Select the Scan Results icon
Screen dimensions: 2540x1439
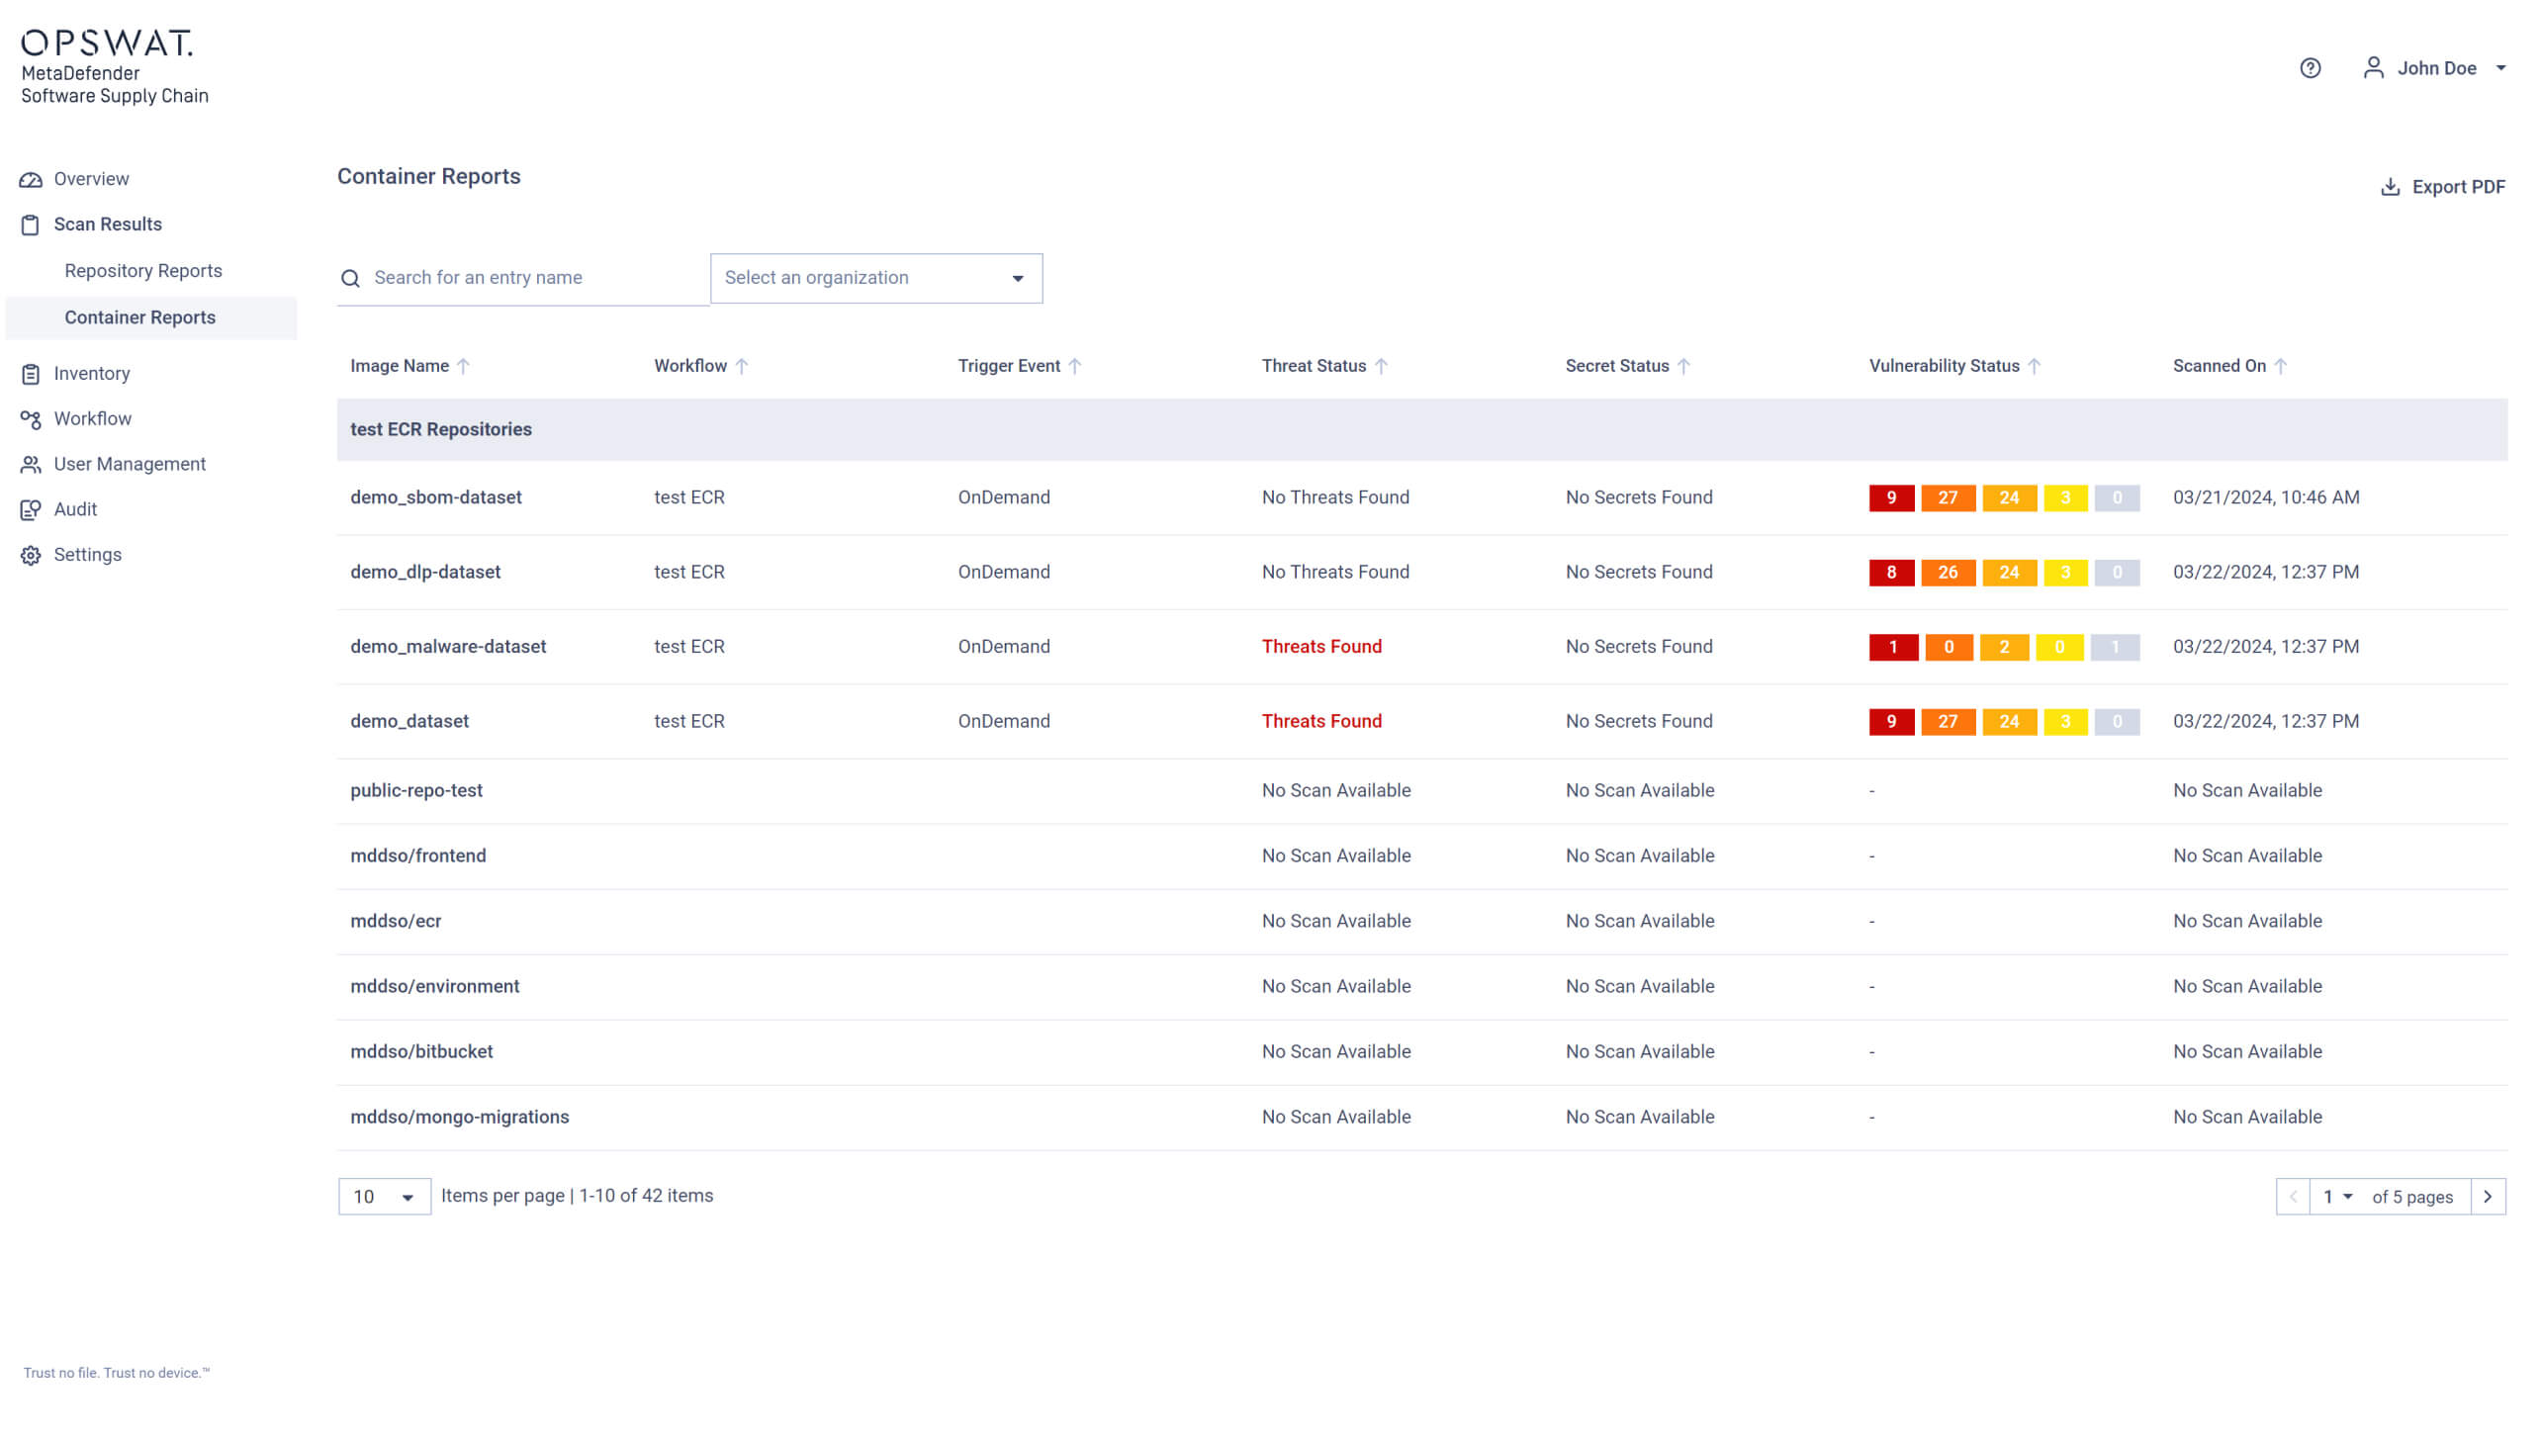30,225
